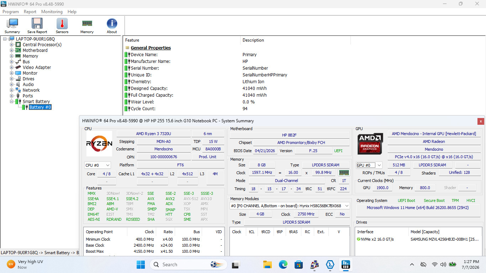Open the Report menu

[30, 12]
